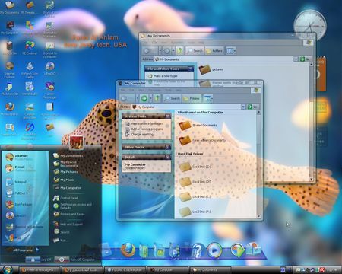Click the system tray clock
This screenshot has width=342, height=274.
[333, 269]
